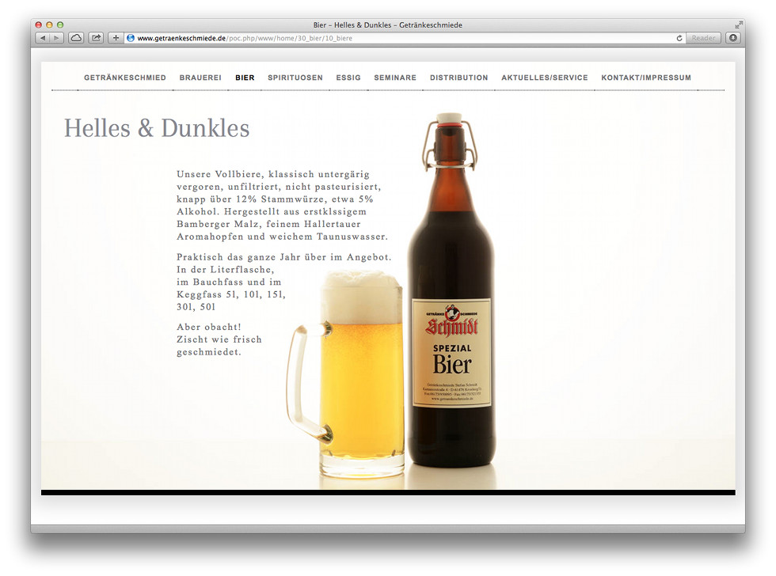Click the 'Praktisch das ganze Jahr' line

pyautogui.click(x=284, y=257)
